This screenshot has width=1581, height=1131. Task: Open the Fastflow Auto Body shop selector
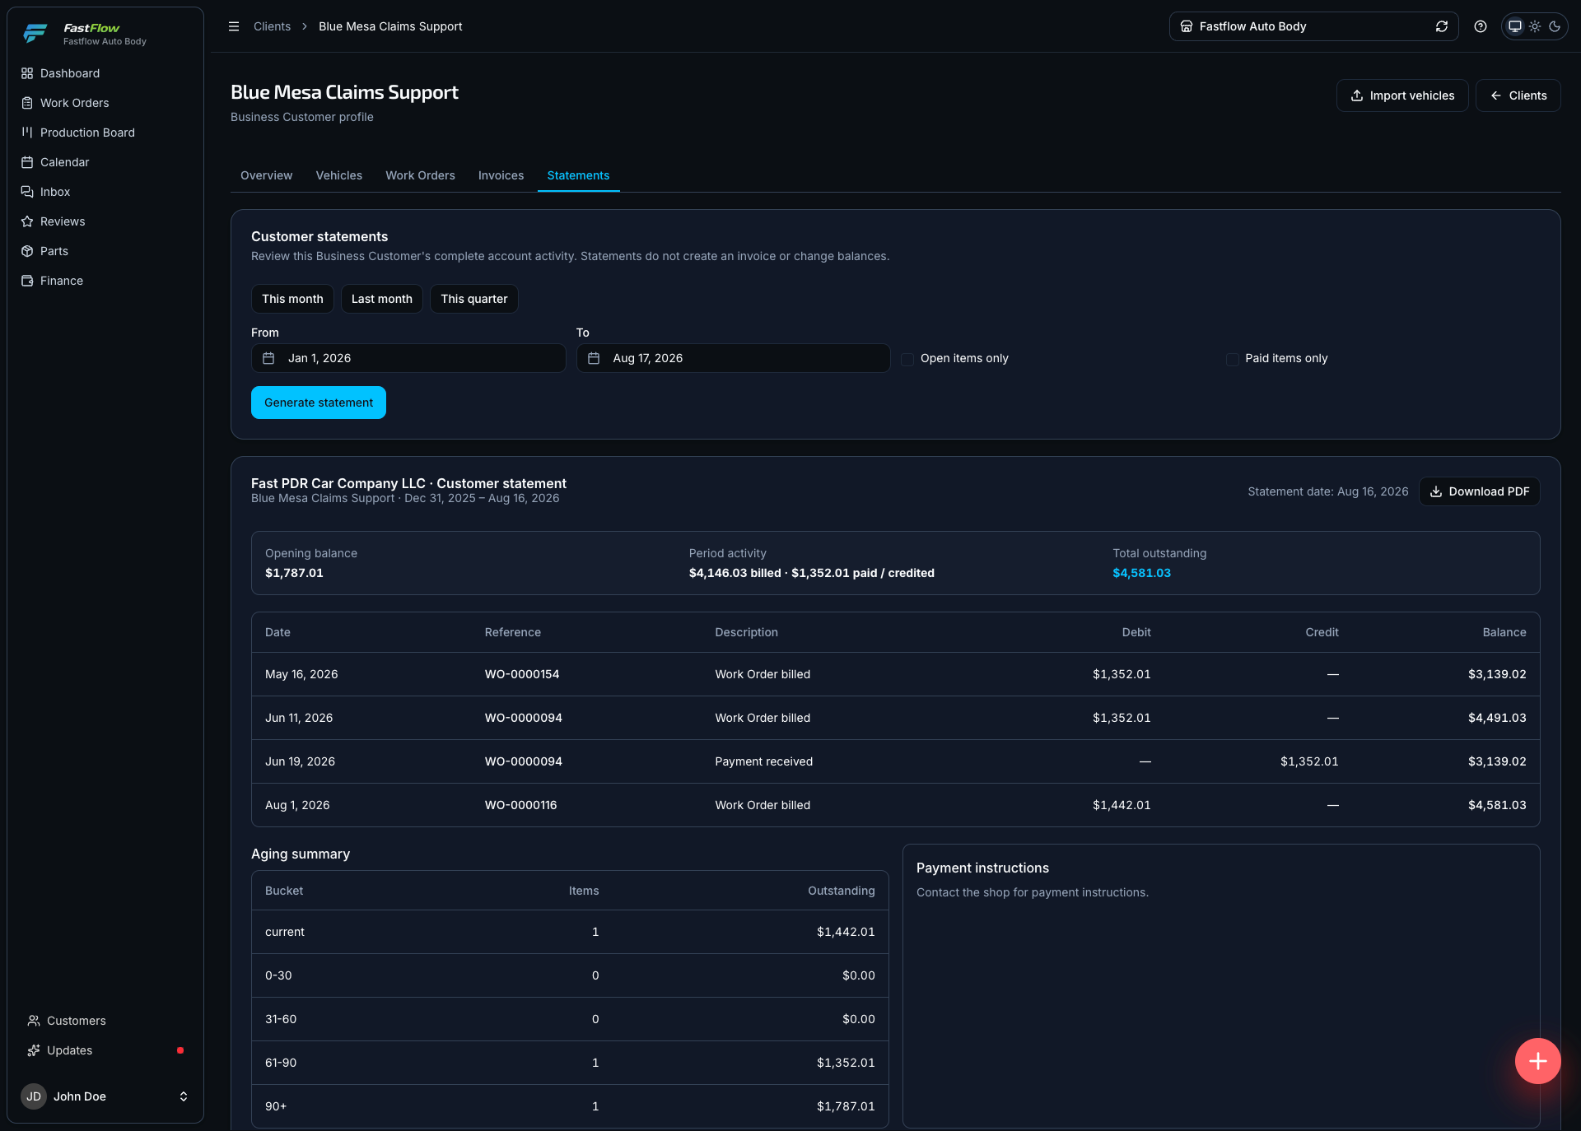(x=1313, y=26)
